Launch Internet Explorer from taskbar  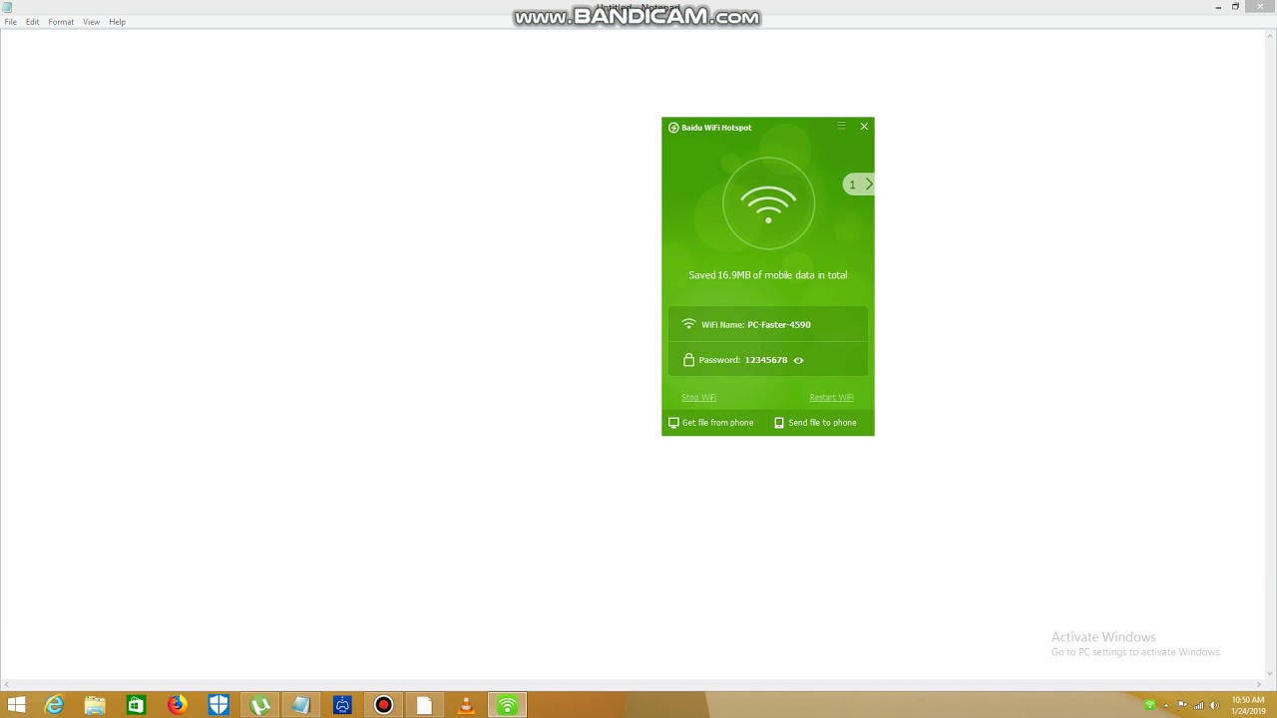54,705
